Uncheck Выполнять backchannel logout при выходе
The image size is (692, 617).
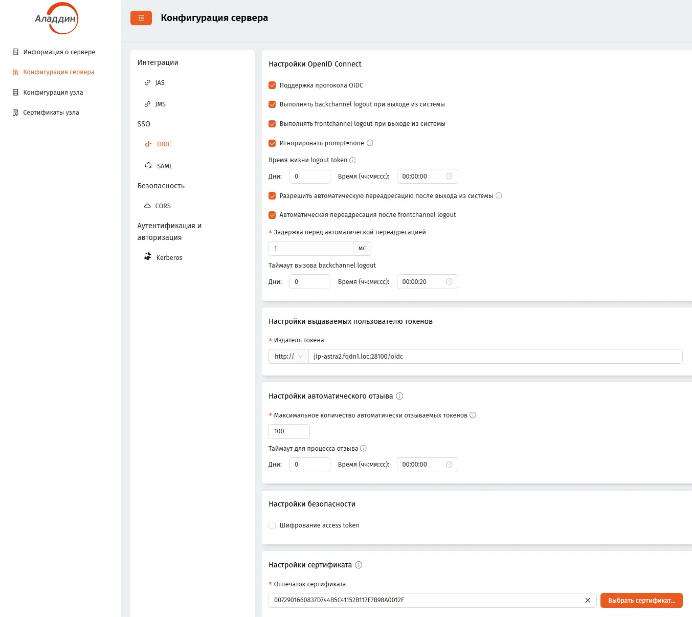[272, 104]
